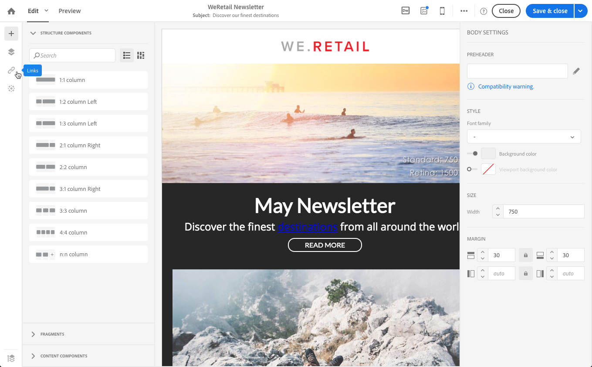Select the 1:2 column Left component

click(88, 102)
